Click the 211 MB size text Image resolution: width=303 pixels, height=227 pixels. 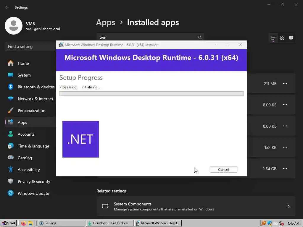270,84
